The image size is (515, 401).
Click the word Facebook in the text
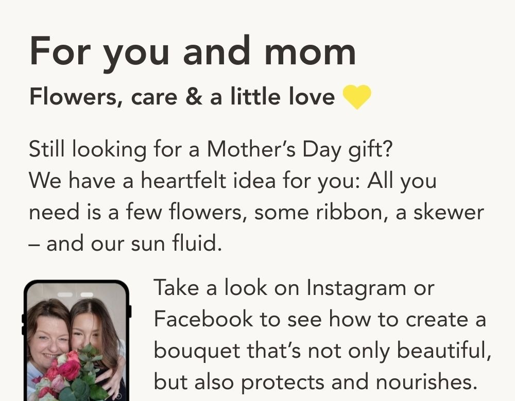tap(203, 319)
